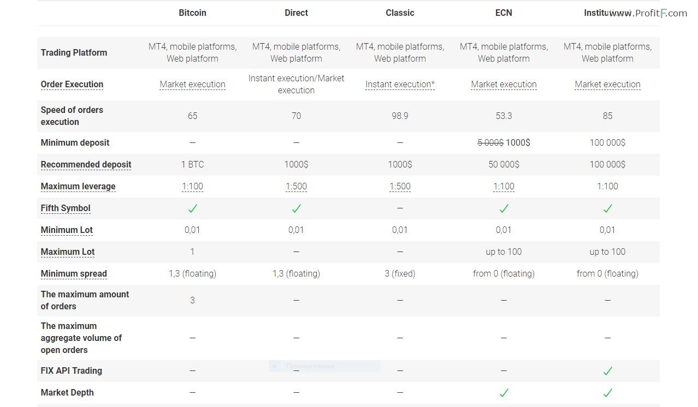Click the Maximum Lot row label

(x=68, y=252)
